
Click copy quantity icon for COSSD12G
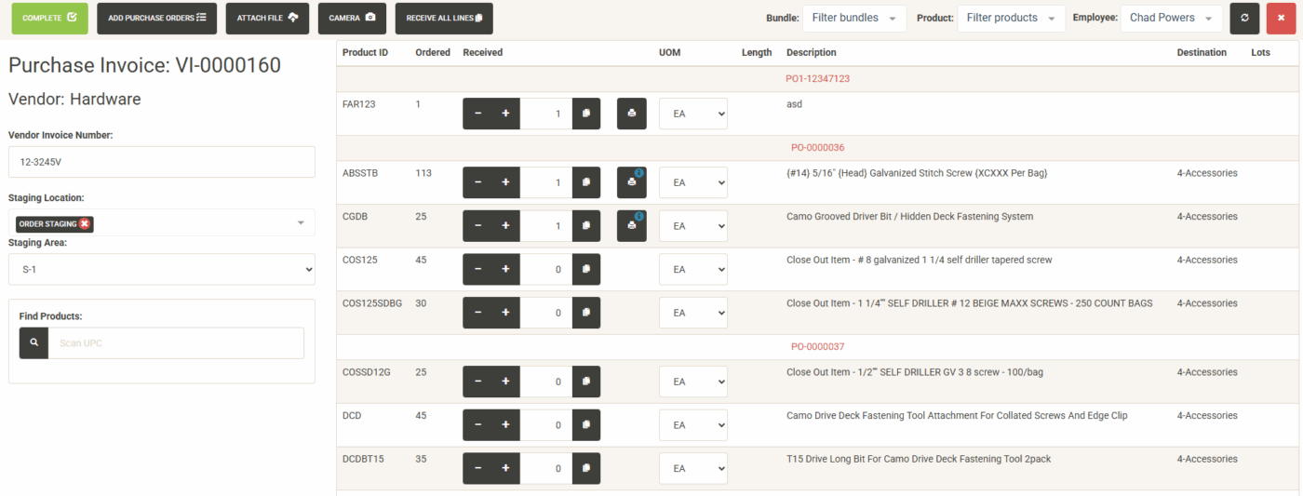[586, 382]
